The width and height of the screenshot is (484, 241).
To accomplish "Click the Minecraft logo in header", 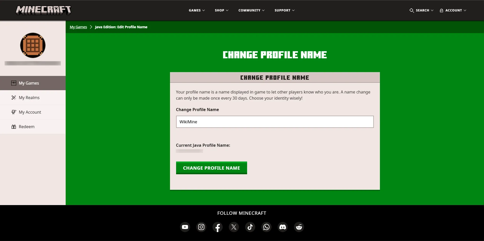I will (x=43, y=10).
